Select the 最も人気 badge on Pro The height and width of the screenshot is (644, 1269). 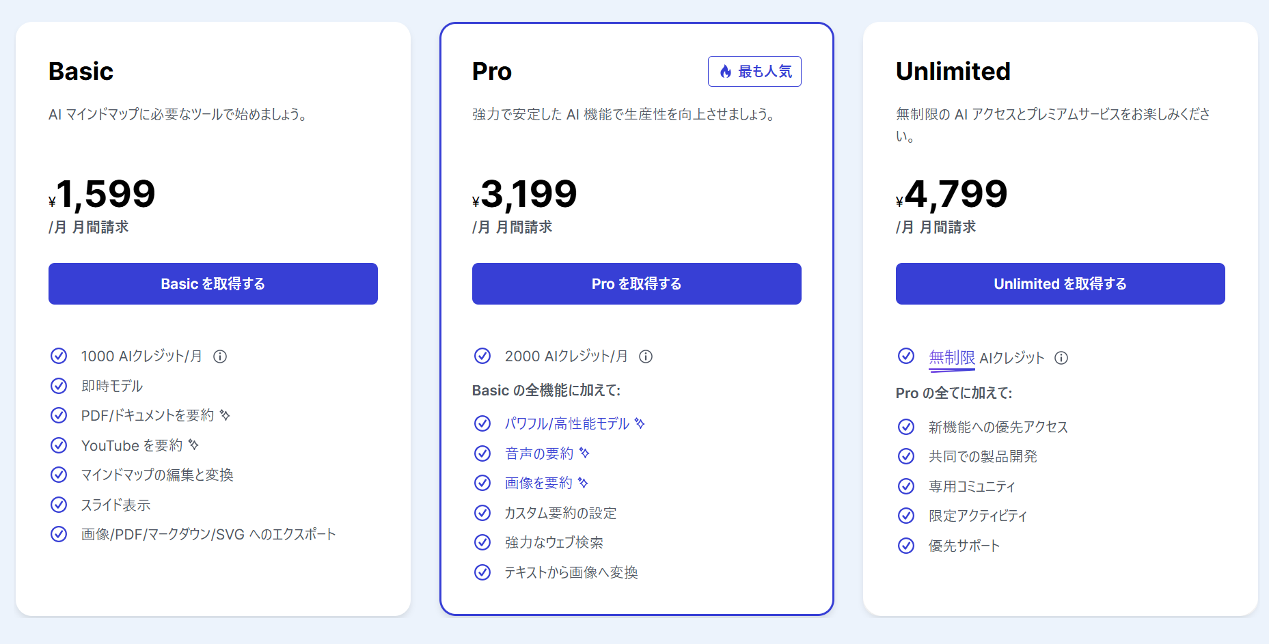[x=754, y=72]
